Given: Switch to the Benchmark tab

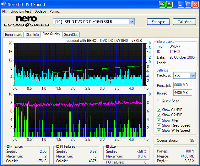Looking at the screenshot, I should pos(14,35).
